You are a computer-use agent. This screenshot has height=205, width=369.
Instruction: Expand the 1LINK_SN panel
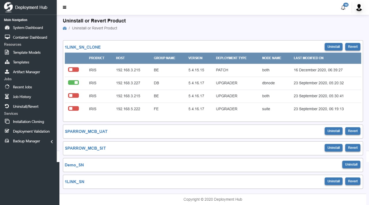coord(75,182)
